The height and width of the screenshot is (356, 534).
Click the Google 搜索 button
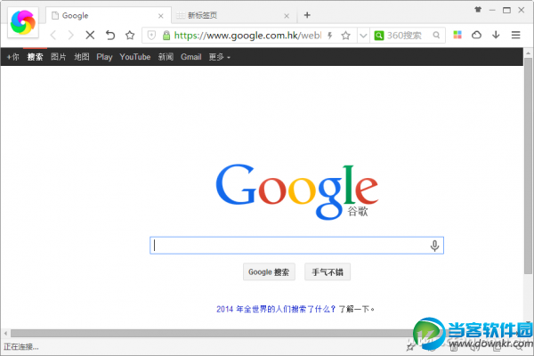269,271
